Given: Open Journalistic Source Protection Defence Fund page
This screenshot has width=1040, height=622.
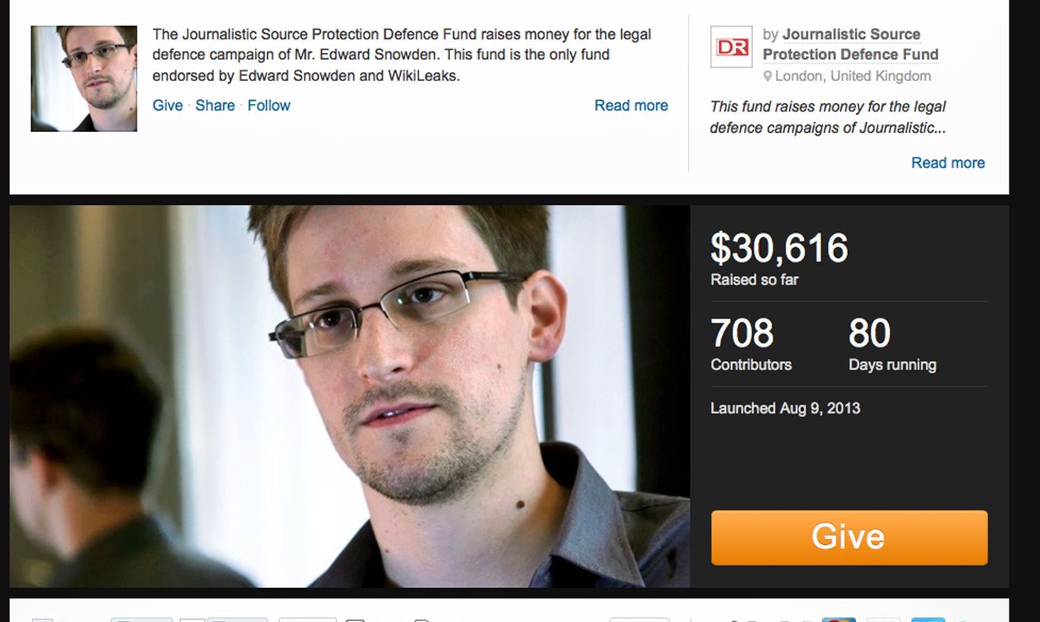Looking at the screenshot, I should point(850,44).
